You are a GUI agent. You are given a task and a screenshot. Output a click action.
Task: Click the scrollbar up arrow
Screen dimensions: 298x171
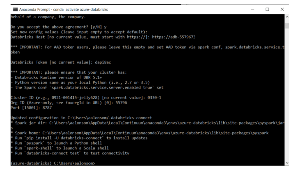(287, 17)
